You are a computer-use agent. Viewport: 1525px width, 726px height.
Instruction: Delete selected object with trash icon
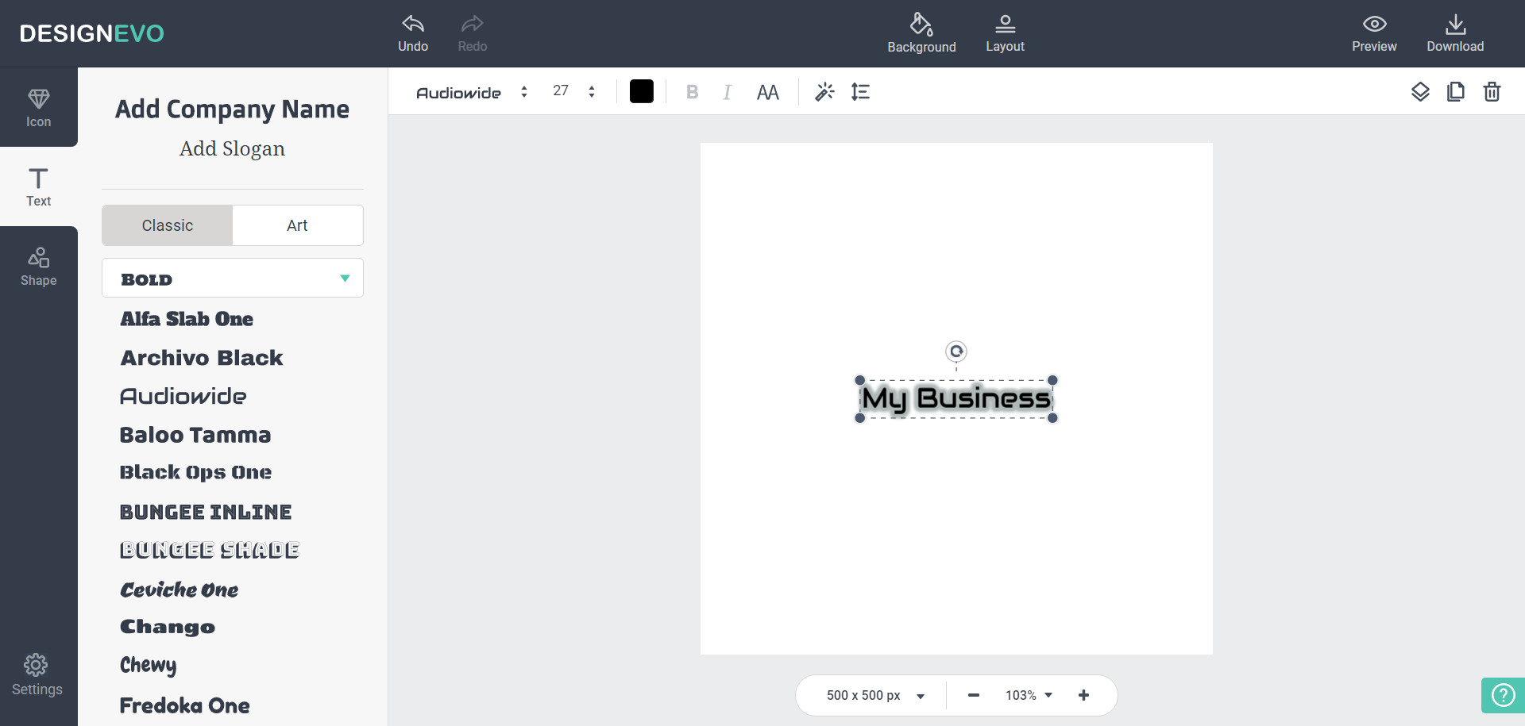pyautogui.click(x=1492, y=92)
